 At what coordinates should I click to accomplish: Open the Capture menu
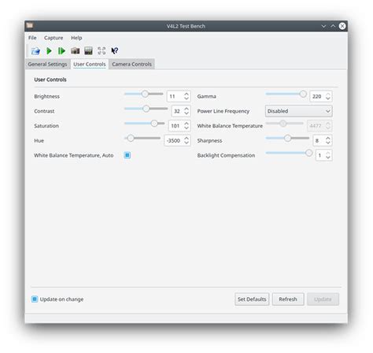click(54, 38)
